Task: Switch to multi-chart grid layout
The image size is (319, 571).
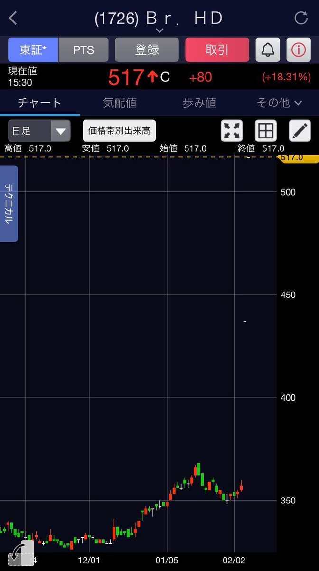Action: click(x=266, y=130)
